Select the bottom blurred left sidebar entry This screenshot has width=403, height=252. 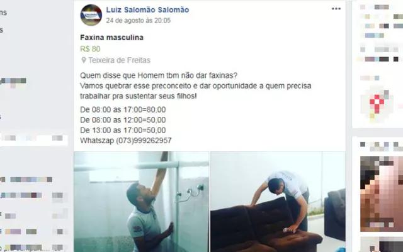[32, 248]
